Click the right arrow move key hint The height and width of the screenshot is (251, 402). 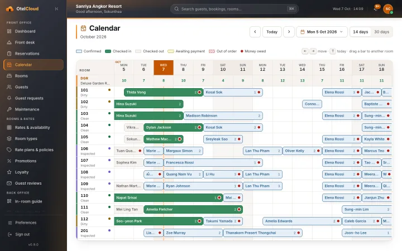click(x=313, y=51)
